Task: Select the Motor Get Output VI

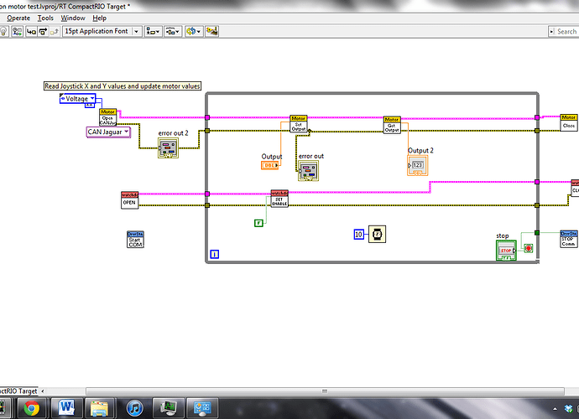Action: [x=392, y=125]
